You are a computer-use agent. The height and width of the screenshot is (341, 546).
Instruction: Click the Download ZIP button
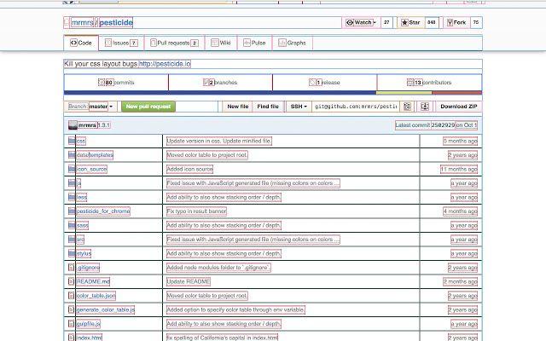[459, 107]
